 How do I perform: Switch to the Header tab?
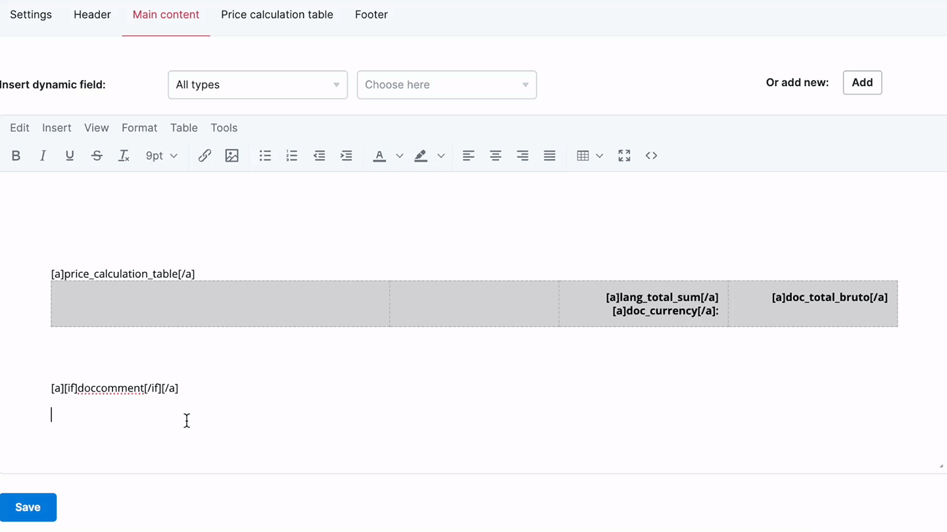coord(92,14)
